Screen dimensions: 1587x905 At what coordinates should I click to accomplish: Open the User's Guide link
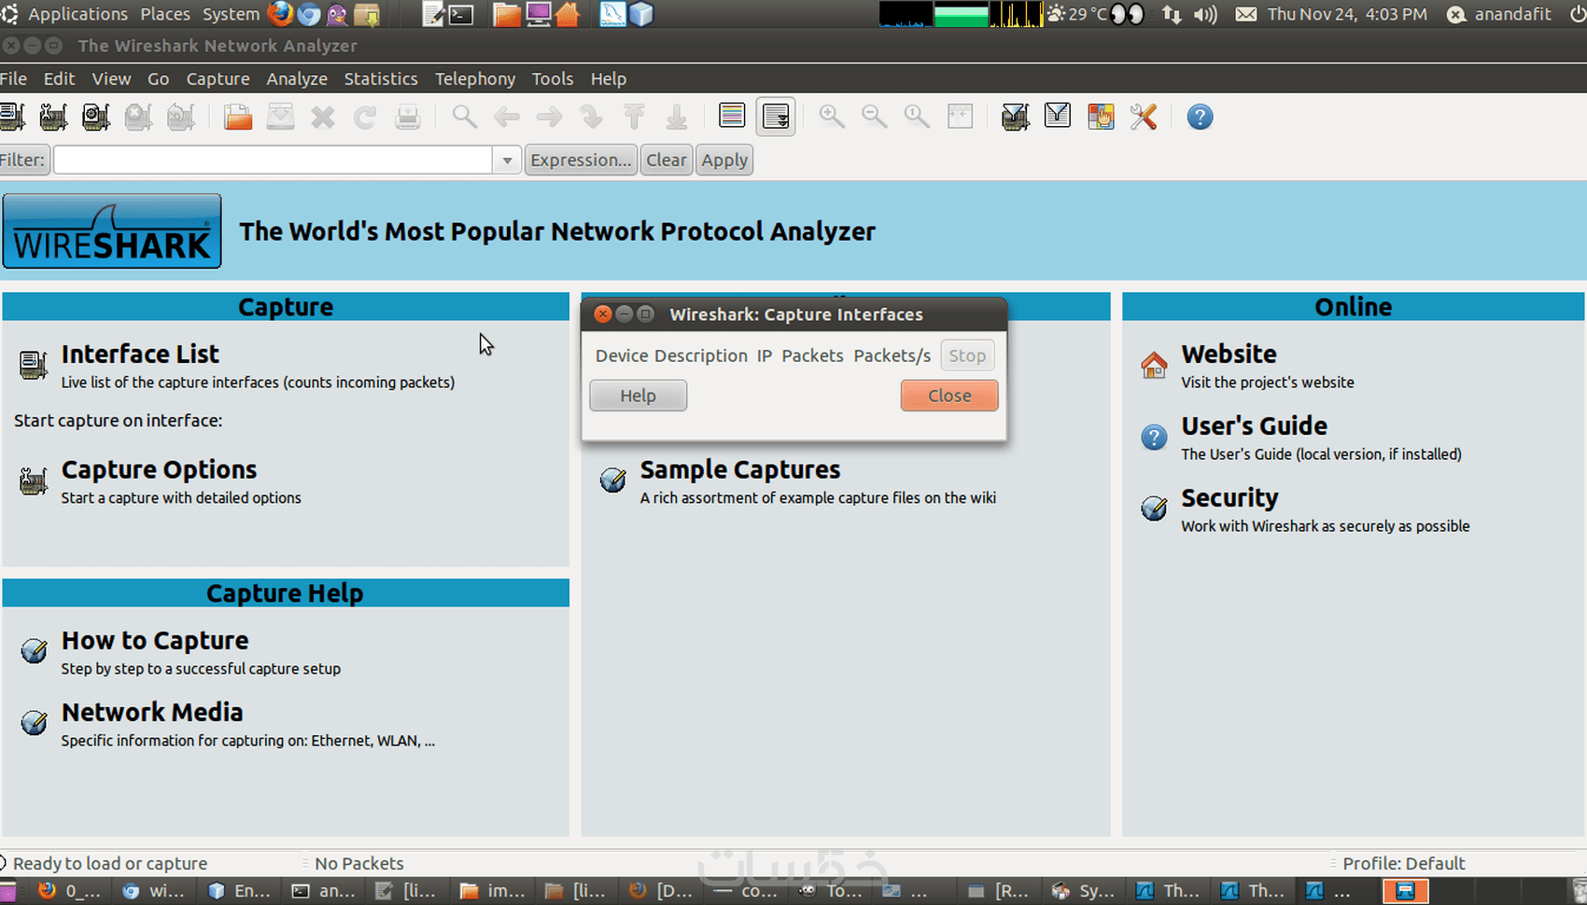[x=1254, y=426]
